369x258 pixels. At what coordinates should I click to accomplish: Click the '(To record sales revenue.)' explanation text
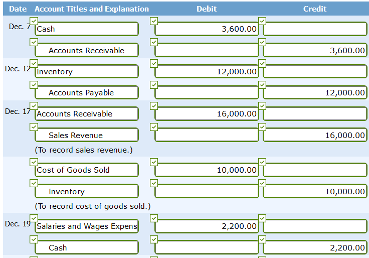(84, 150)
